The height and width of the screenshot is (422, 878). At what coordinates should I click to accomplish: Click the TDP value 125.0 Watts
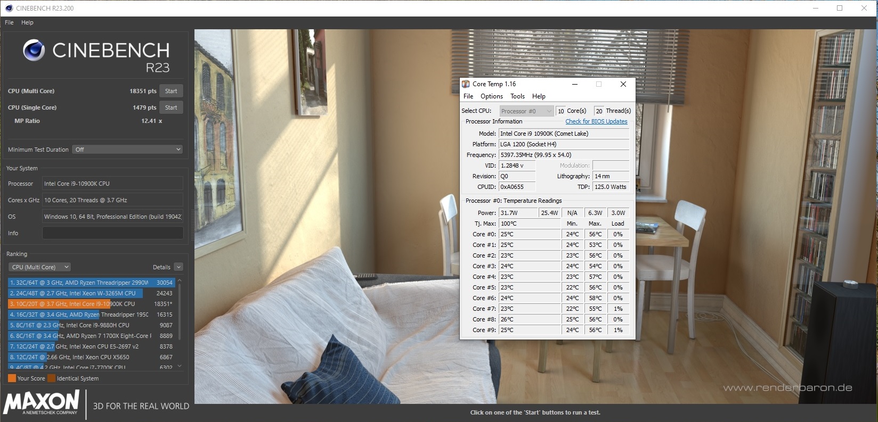tap(611, 187)
